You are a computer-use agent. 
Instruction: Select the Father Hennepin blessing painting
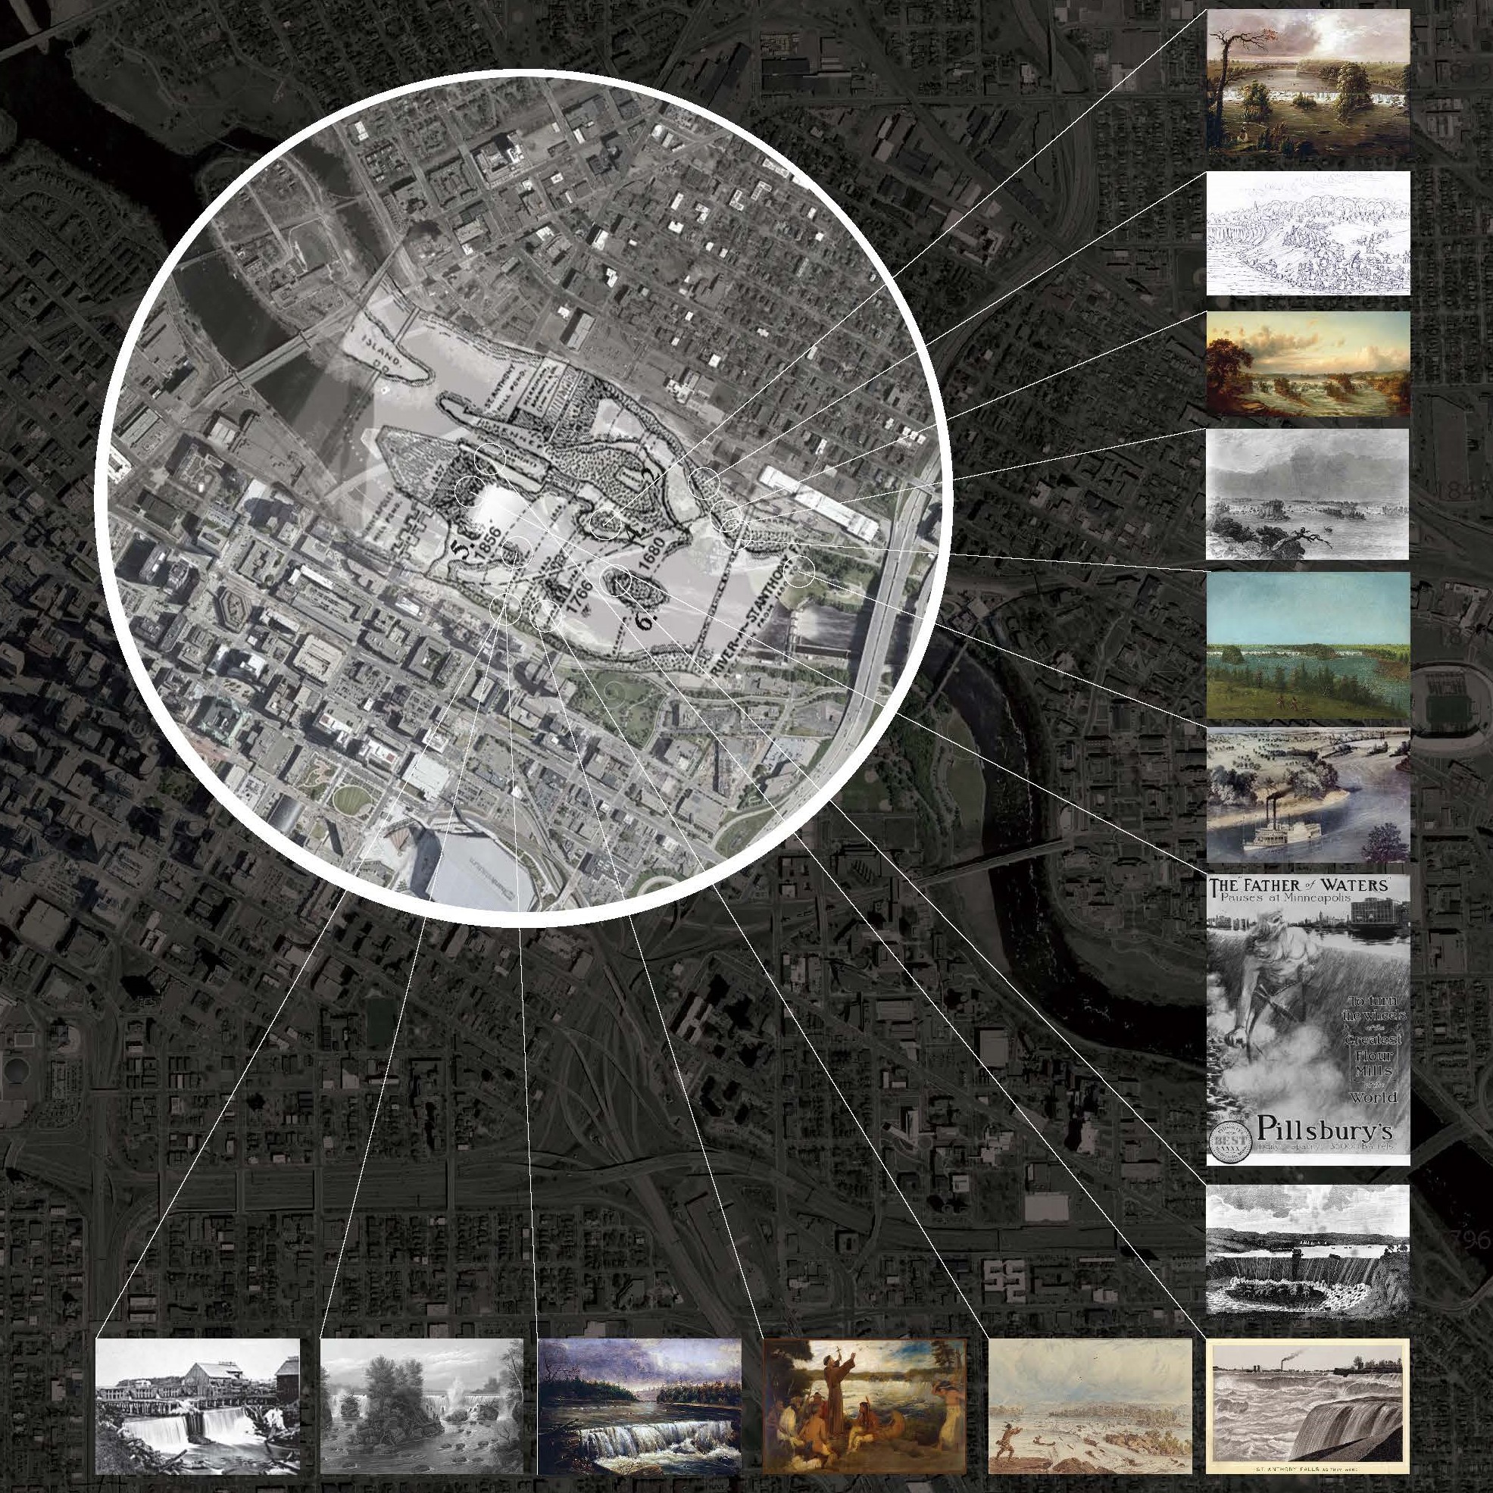tap(864, 1406)
